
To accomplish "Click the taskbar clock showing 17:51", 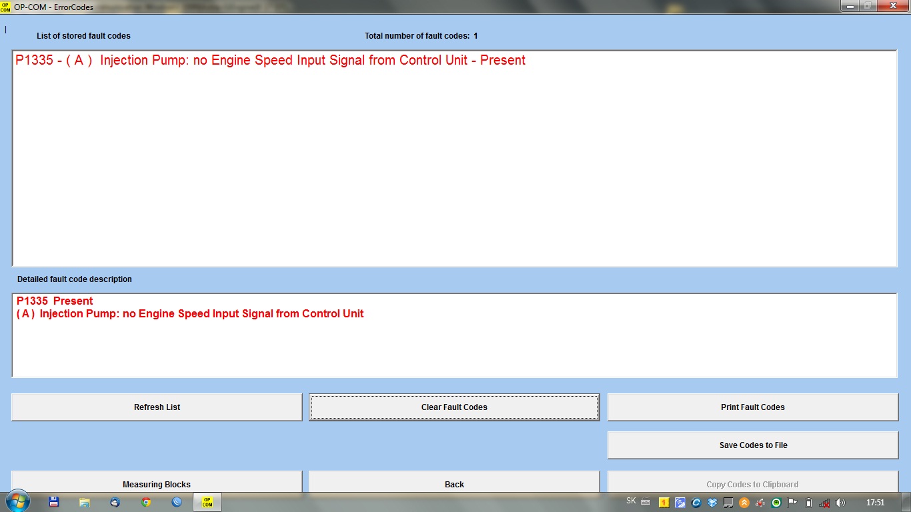I will tap(875, 503).
